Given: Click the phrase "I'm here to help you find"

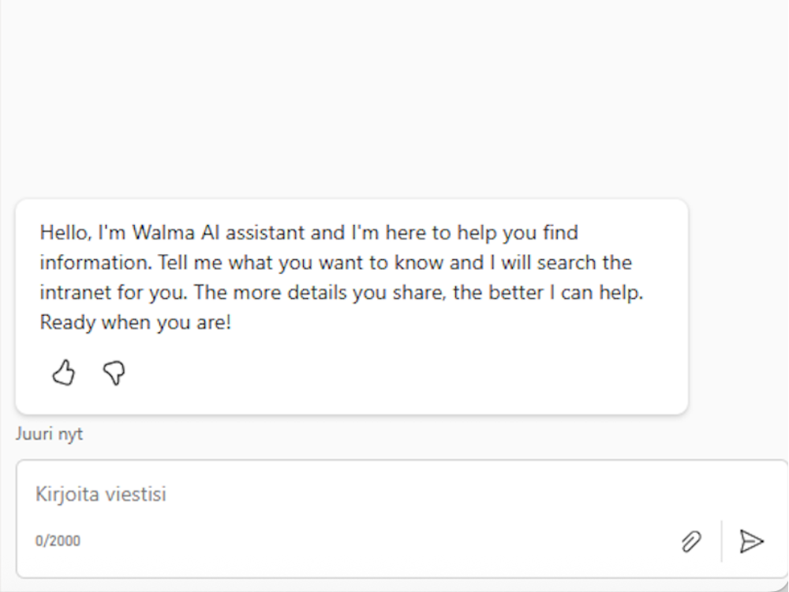Looking at the screenshot, I should pos(465,233).
